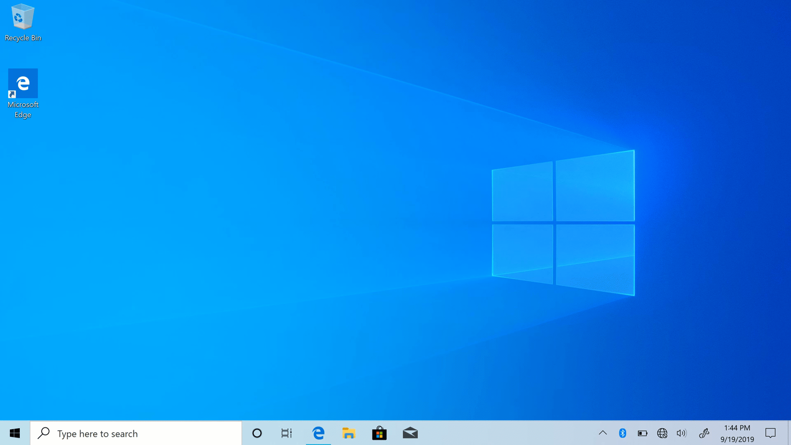Open Mail app

coord(411,433)
